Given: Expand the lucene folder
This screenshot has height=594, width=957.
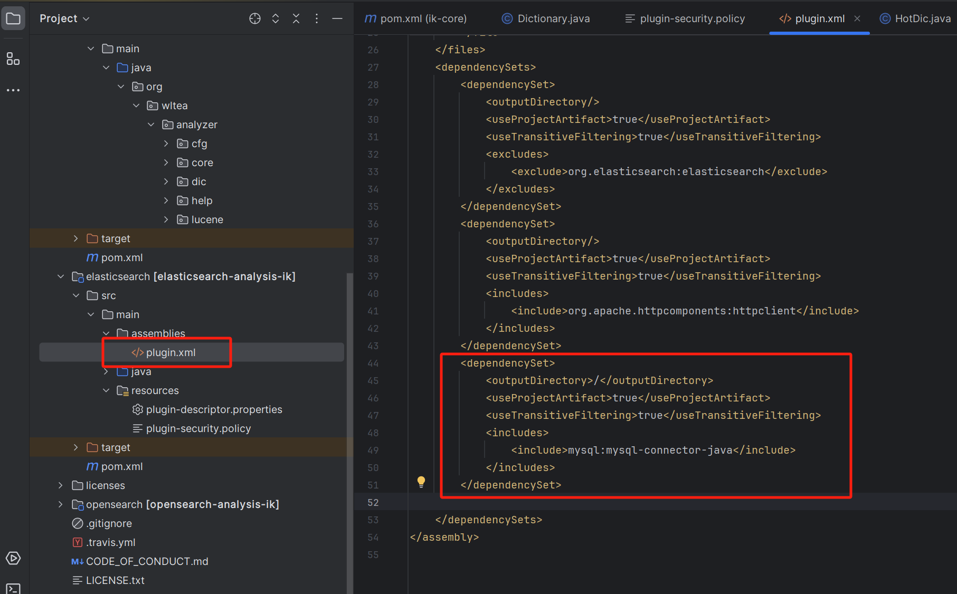Looking at the screenshot, I should (166, 219).
